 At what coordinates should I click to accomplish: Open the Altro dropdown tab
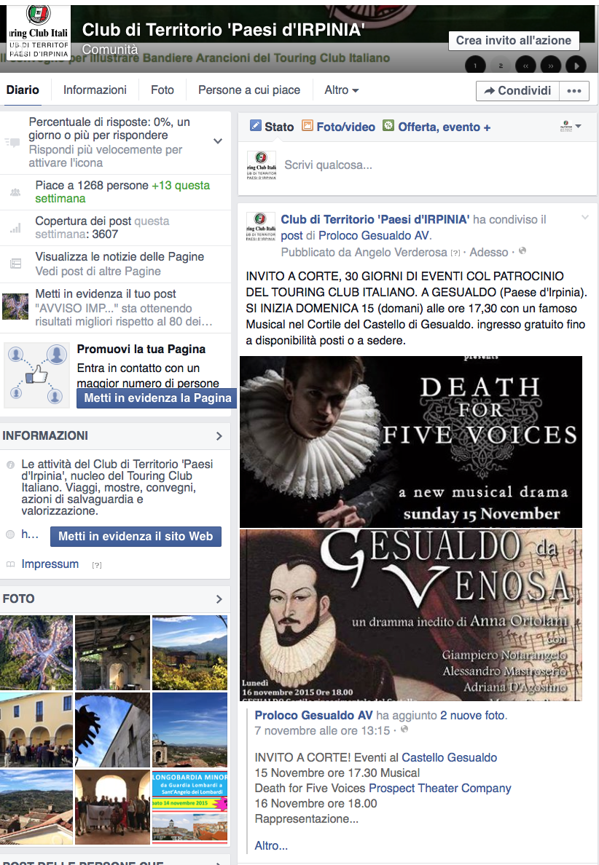(x=341, y=90)
